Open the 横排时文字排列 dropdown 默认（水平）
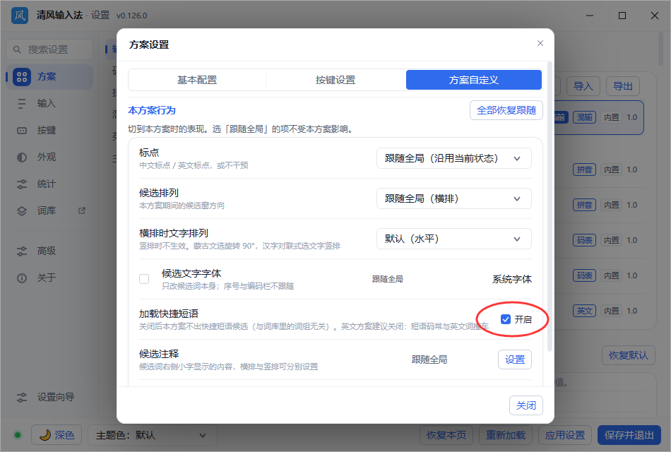The image size is (671, 452). (454, 239)
